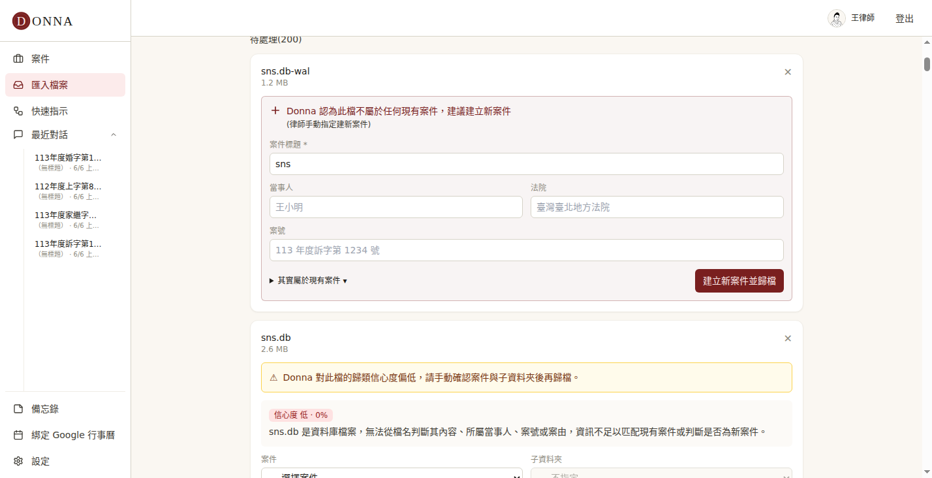Click the calendar icon for Google 行事曆
Screen dimensions: 932x478
click(x=18, y=435)
